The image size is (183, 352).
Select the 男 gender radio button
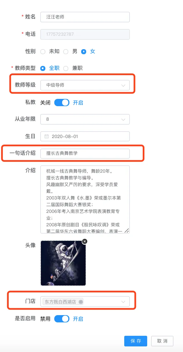point(66,51)
